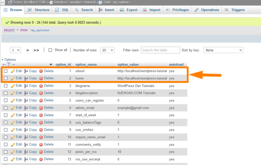This screenshot has width=261, height=165.
Task: Switch to the Structure tab
Action: 39,10
